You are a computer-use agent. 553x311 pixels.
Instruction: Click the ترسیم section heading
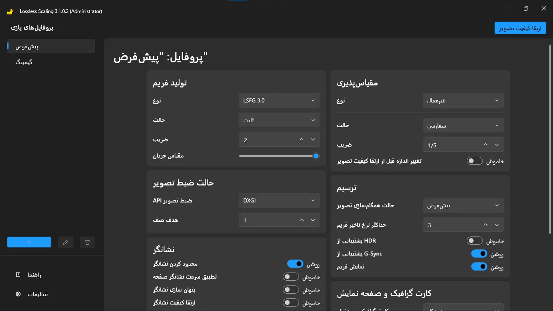[x=347, y=188]
